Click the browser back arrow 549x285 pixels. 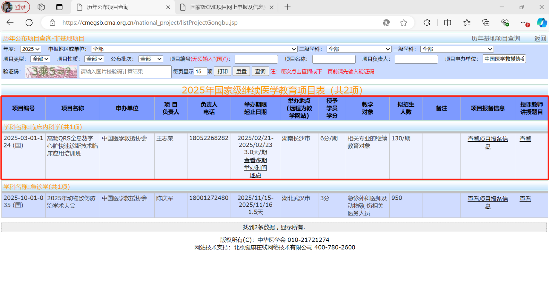[x=10, y=23]
